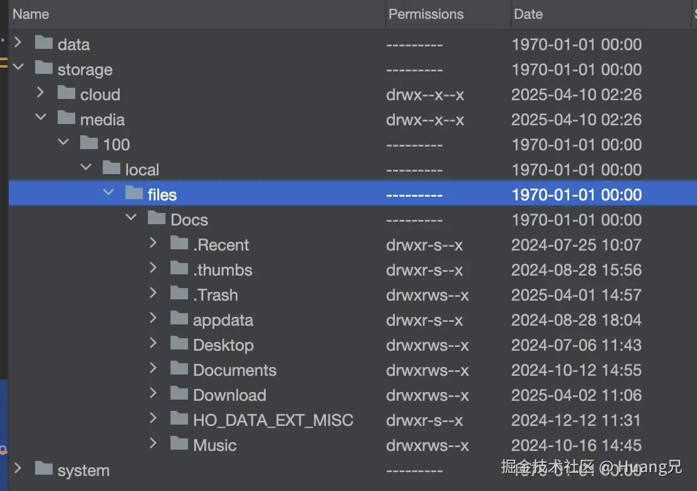
Task: Click the appdata folder icon
Action: point(179,319)
